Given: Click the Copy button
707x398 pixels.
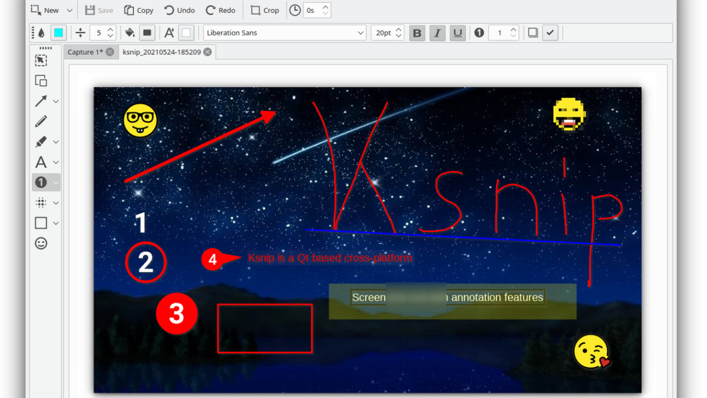Looking at the screenshot, I should pyautogui.click(x=139, y=10).
